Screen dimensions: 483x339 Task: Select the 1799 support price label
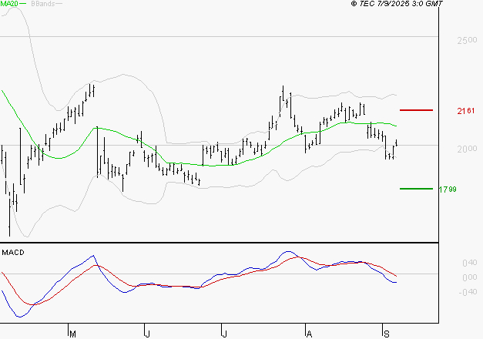448,189
